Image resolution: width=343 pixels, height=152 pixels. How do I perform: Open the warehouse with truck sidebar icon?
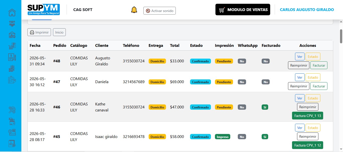tap(12, 35)
